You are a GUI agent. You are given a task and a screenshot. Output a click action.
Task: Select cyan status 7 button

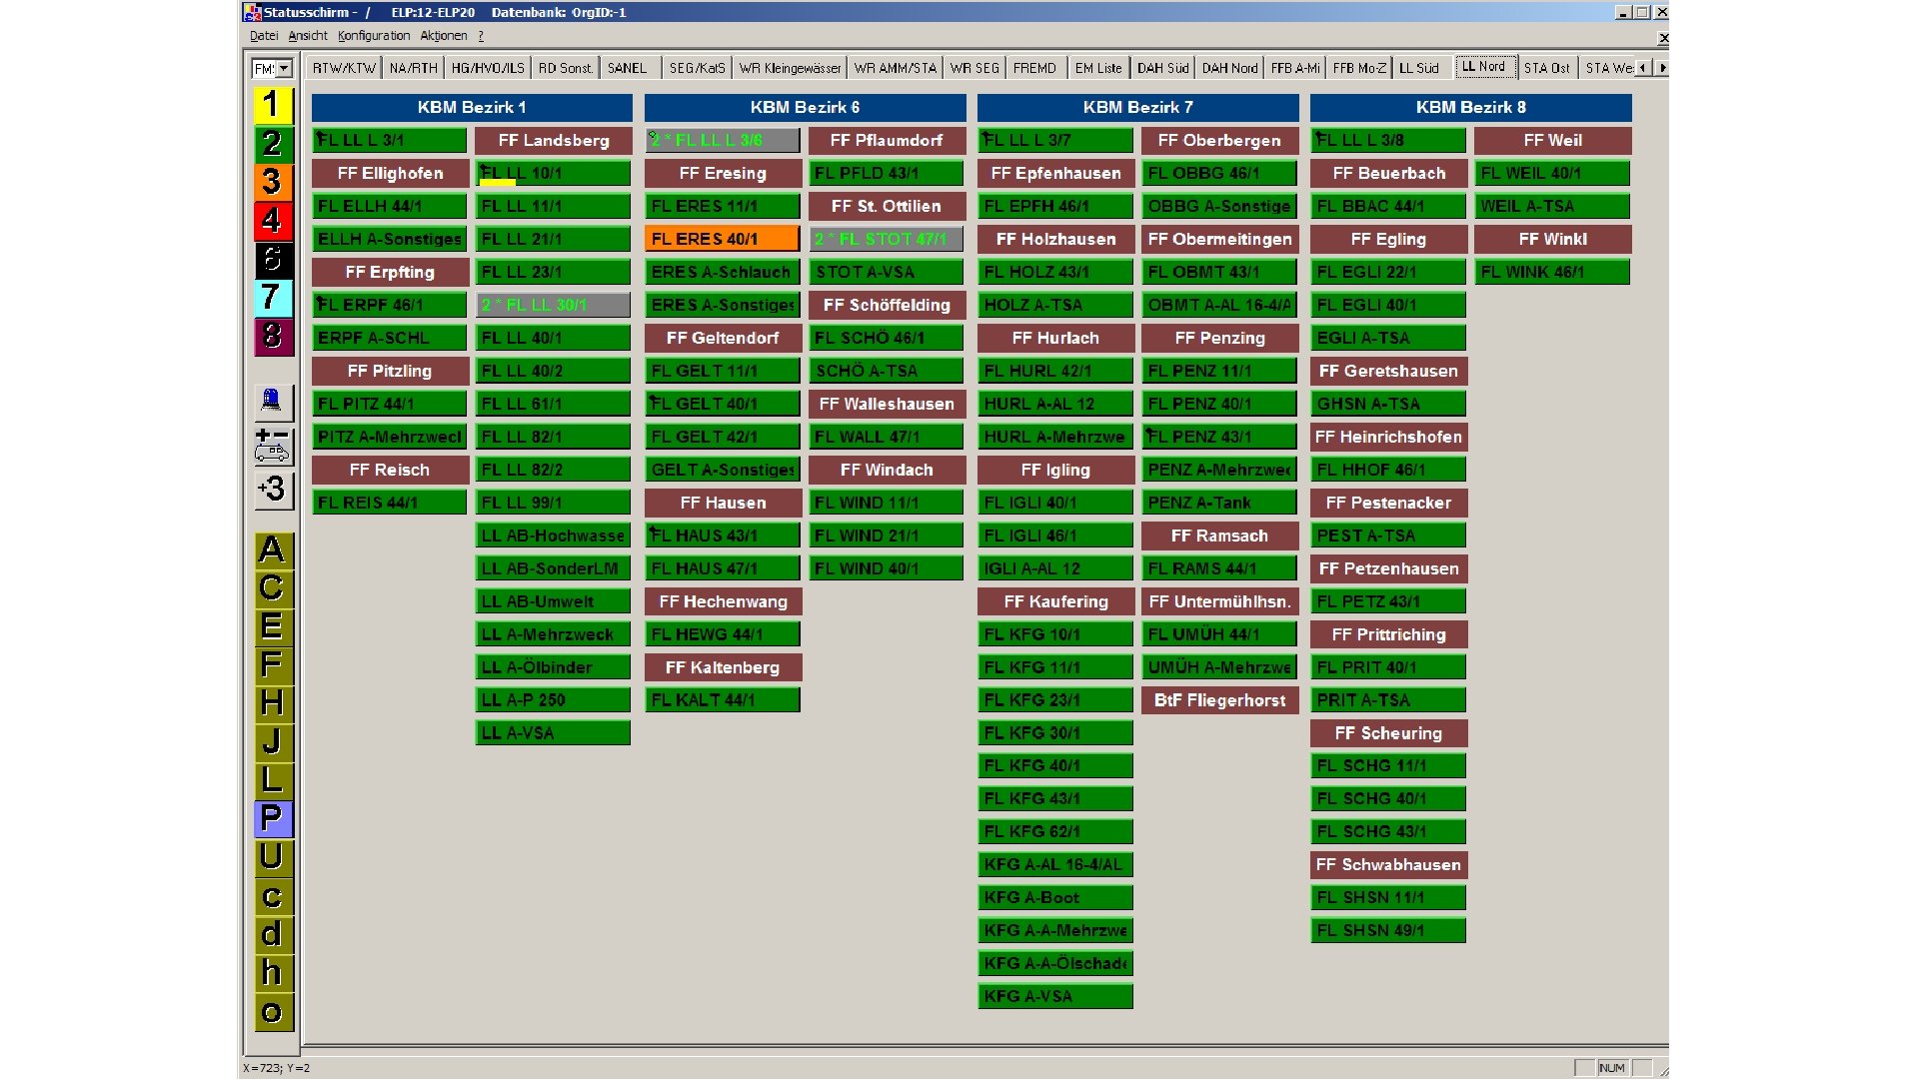coord(272,297)
